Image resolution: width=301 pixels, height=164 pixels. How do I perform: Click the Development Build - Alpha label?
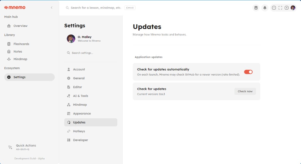click(x=29, y=158)
